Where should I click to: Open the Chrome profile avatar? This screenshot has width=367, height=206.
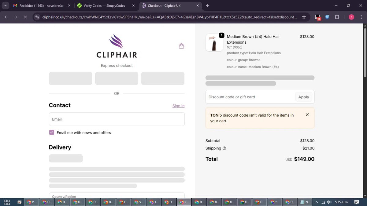pyautogui.click(x=351, y=17)
